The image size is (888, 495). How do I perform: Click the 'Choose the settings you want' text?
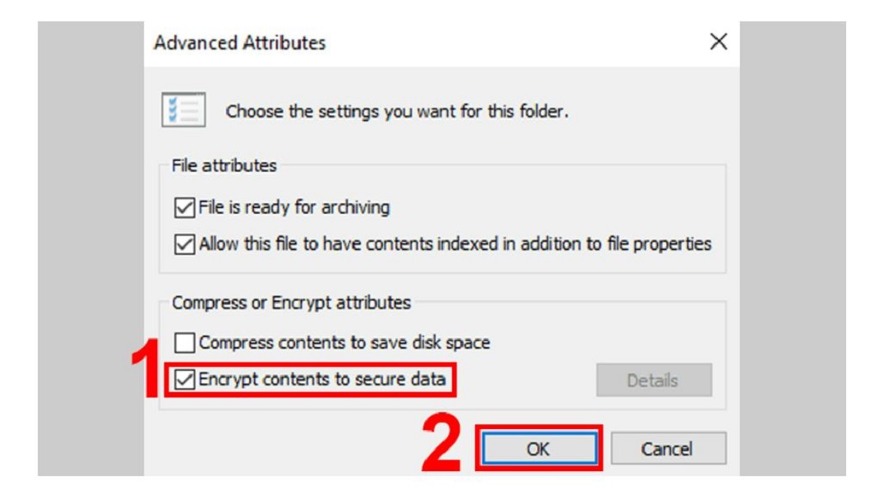(x=396, y=111)
